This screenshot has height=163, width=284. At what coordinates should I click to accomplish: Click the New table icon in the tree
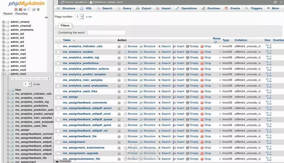(12, 90)
